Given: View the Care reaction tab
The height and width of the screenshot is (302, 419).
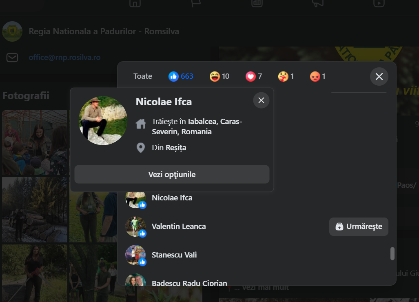Looking at the screenshot, I should [x=286, y=76].
